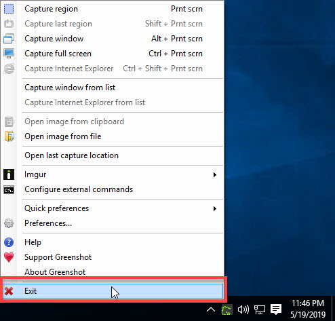The image size is (335, 321).
Task: Open the network tray icon
Action: [260, 309]
